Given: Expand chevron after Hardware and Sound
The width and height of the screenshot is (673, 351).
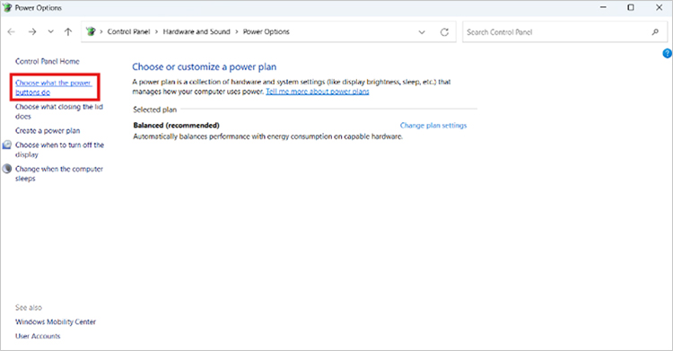Looking at the screenshot, I should 237,31.
